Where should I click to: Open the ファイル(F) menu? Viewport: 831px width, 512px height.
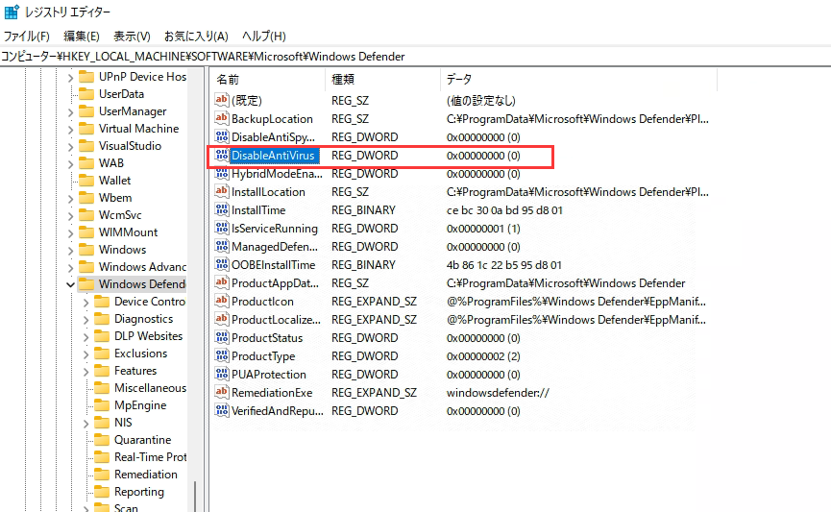tap(27, 37)
